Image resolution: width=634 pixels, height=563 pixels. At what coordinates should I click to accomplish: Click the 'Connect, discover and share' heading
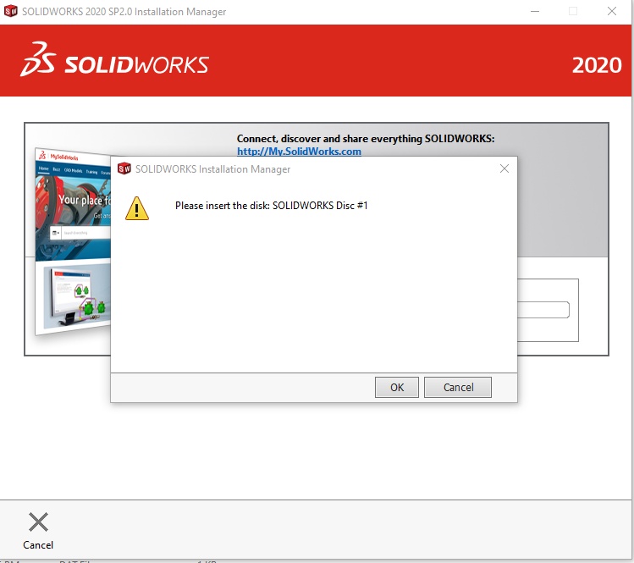click(366, 139)
